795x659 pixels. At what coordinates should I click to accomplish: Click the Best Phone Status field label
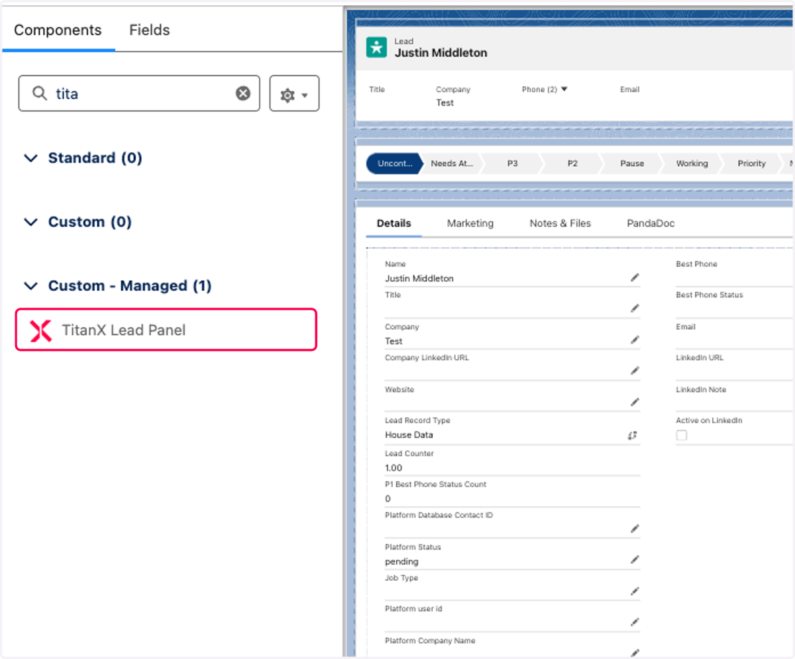pos(709,295)
